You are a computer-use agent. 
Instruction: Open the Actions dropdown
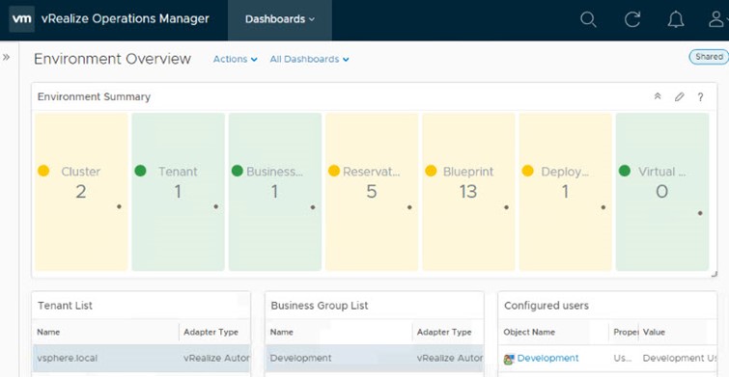click(236, 59)
